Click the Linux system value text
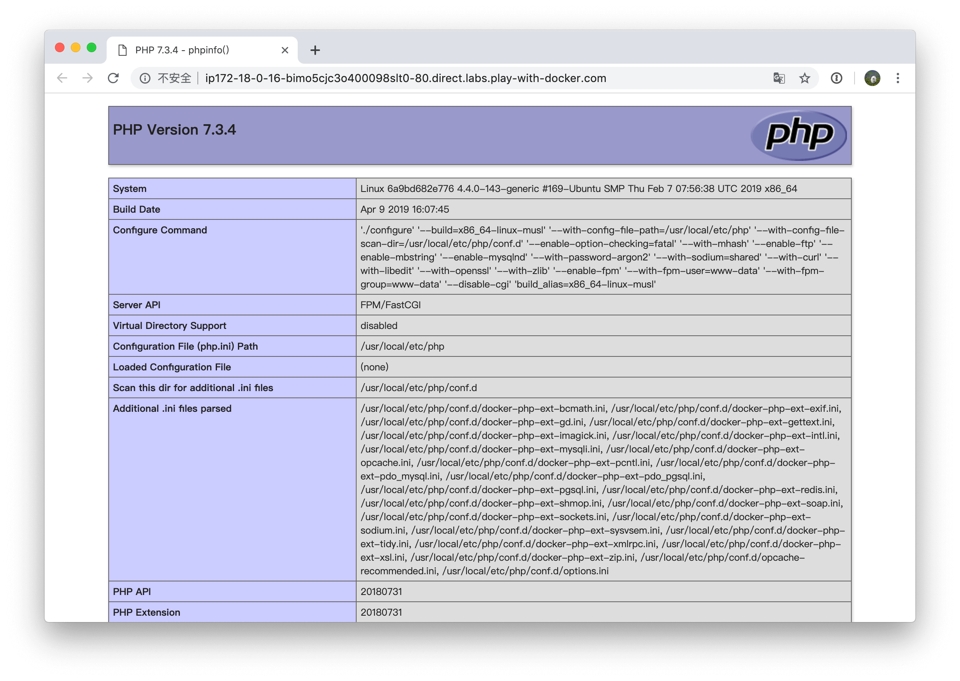Image resolution: width=960 pixels, height=681 pixels. click(x=578, y=189)
